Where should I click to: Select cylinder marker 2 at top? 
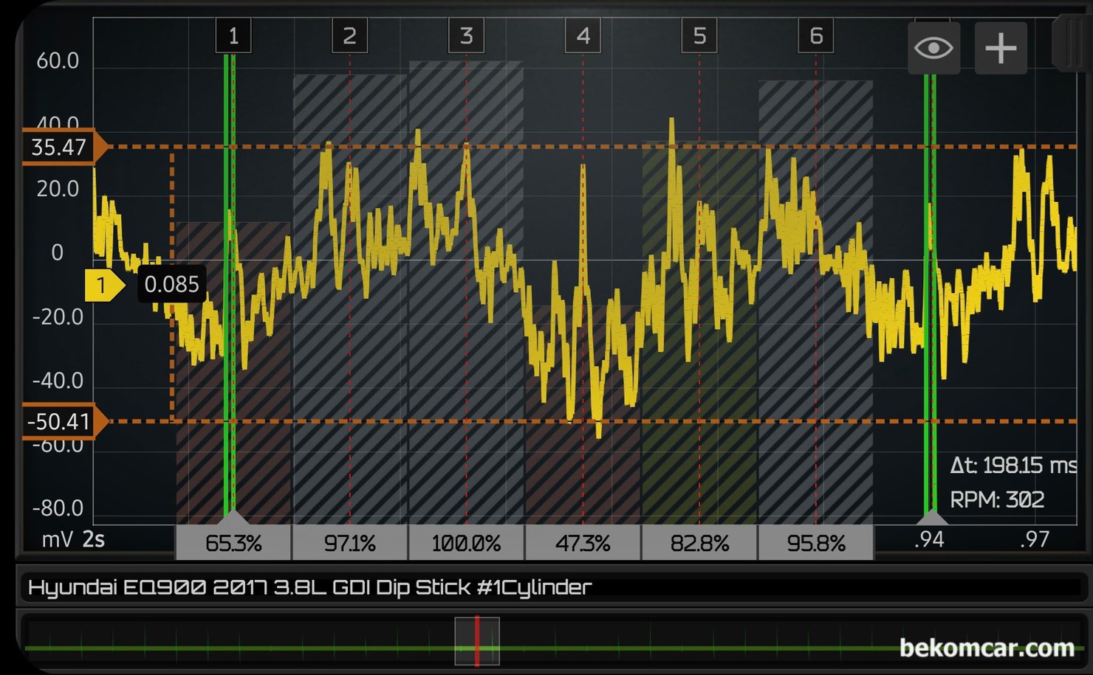[350, 36]
